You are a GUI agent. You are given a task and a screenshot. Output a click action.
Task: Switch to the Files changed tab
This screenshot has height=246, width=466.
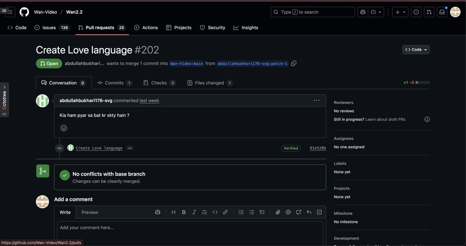click(x=210, y=83)
